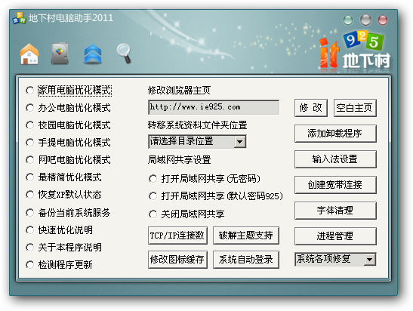The image size is (413, 311).
Task: Choose 关闭局域网共享 radio button
Action: click(153, 214)
